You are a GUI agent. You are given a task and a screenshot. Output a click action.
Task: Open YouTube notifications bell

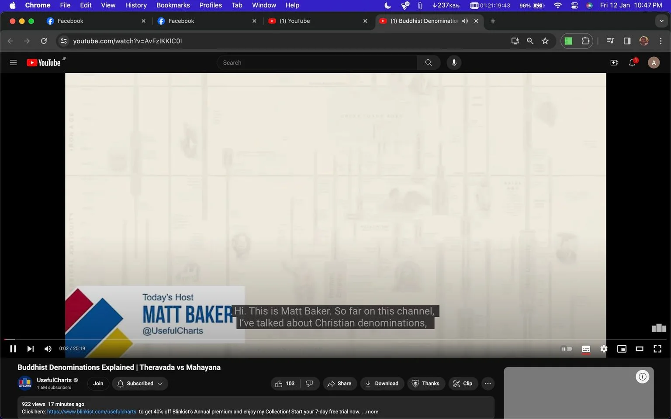click(x=632, y=63)
